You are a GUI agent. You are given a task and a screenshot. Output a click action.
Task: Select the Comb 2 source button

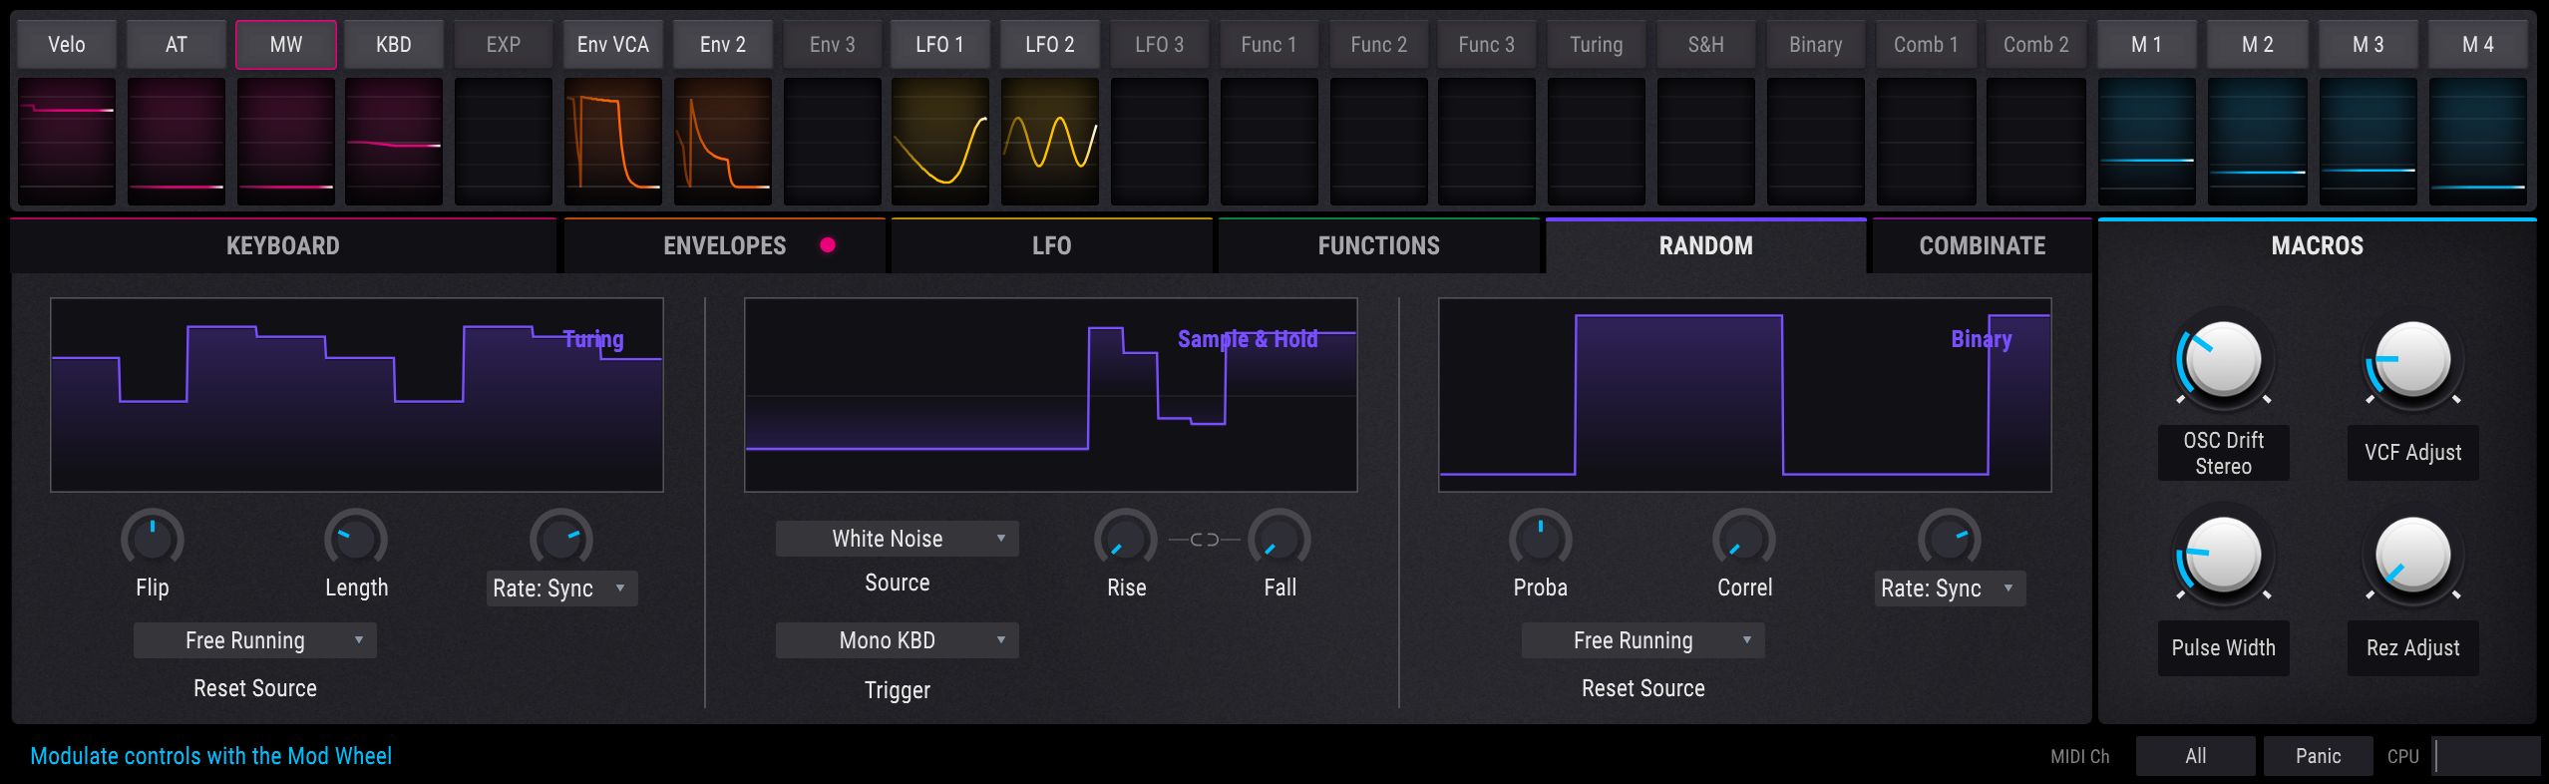pos(2035,45)
